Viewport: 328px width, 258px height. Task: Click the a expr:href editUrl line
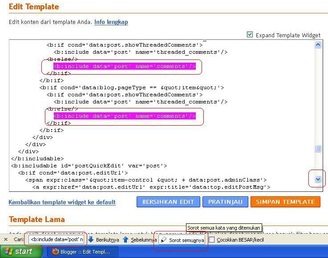151,187
